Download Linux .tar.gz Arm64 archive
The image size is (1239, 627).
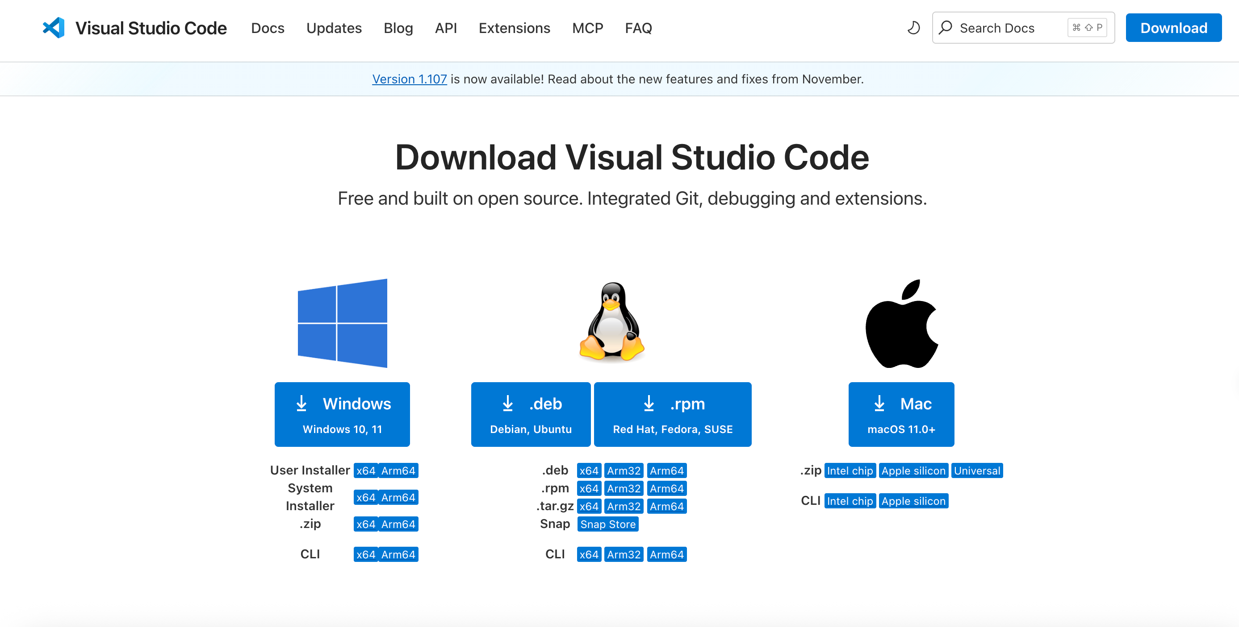[x=667, y=506]
